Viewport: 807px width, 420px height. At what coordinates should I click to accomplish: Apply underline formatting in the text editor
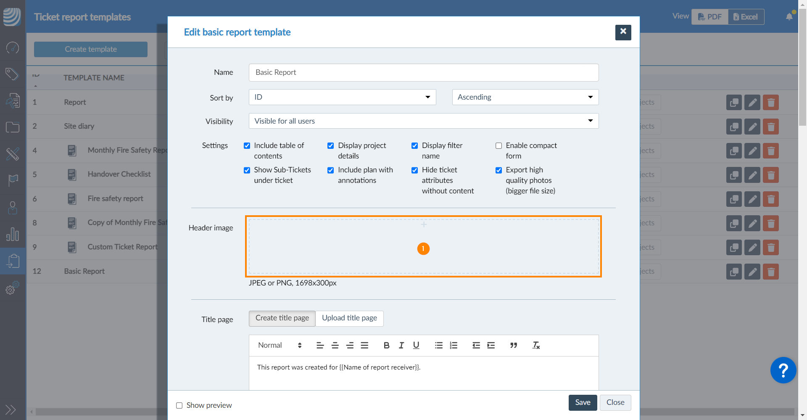point(416,345)
